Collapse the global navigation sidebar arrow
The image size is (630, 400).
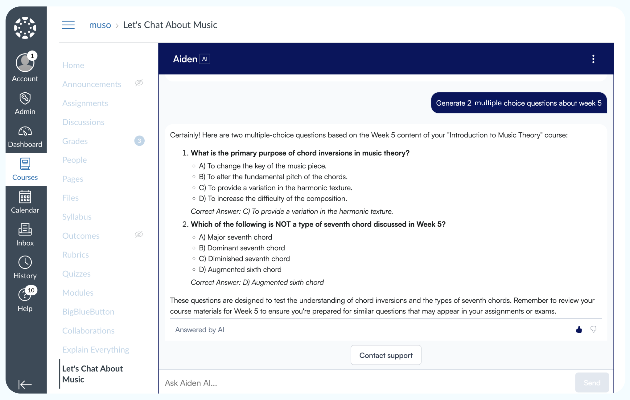click(x=25, y=384)
